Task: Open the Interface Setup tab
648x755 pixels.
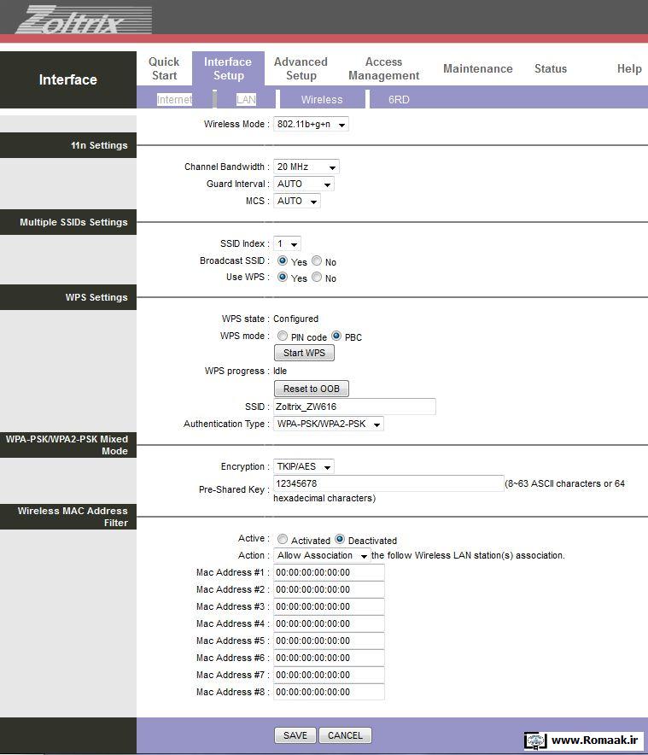Action: 228,68
